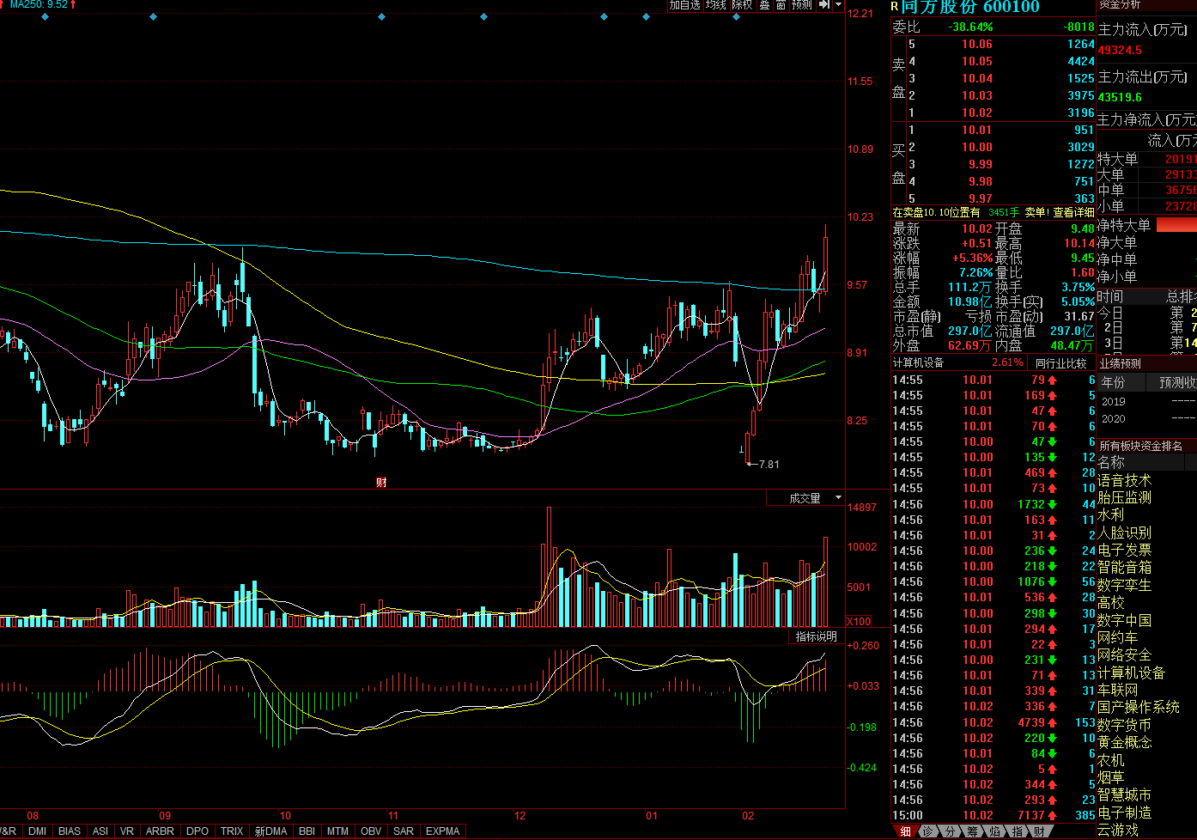
Task: Toggle the 除权 ex-rights adjustment
Action: pyautogui.click(x=742, y=5)
